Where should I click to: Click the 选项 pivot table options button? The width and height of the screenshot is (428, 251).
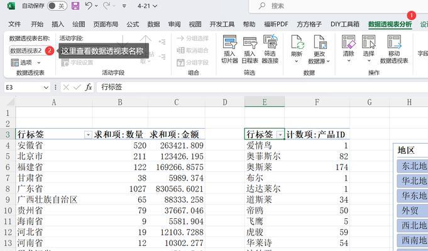click(x=21, y=62)
